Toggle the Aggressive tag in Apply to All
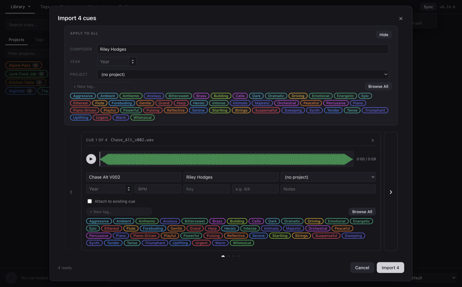This screenshot has width=462, height=287. point(83,96)
